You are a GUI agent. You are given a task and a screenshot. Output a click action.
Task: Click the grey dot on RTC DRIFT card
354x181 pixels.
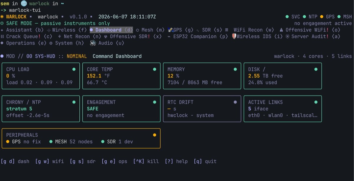[235, 102]
